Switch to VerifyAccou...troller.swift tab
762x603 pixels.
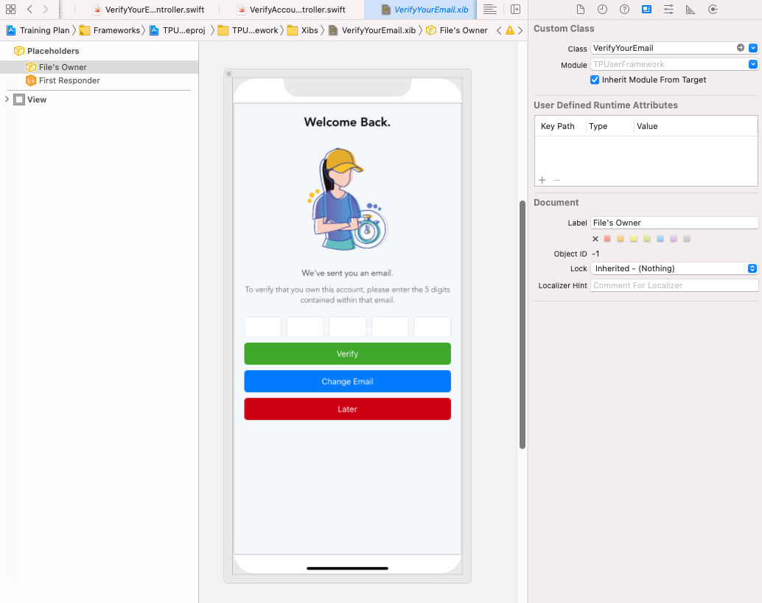(291, 10)
